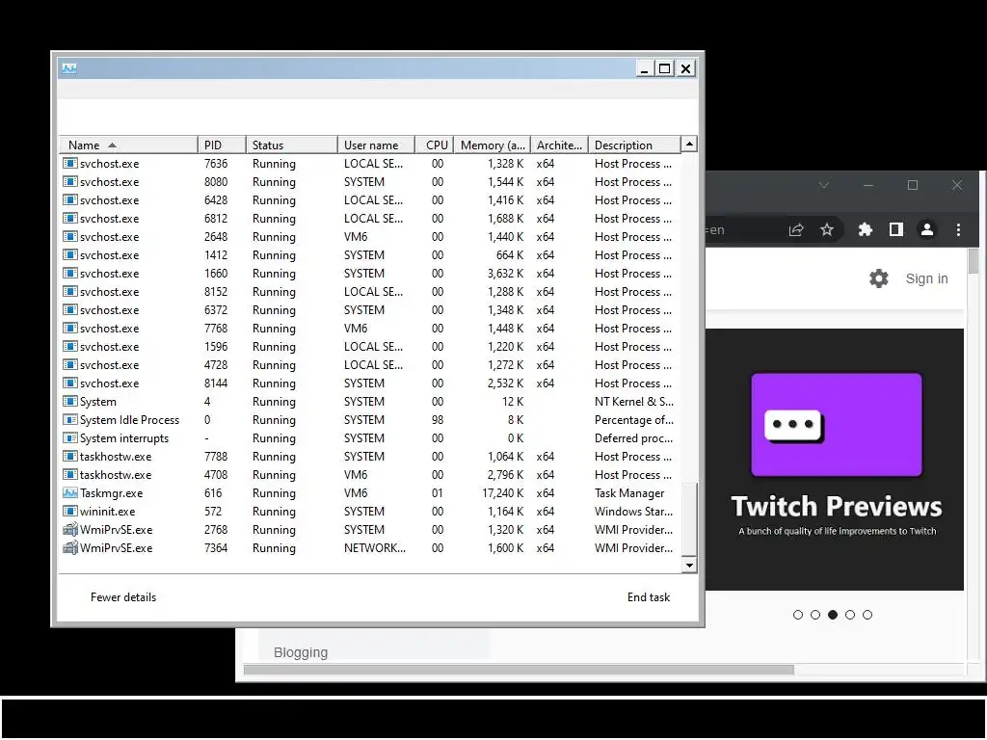
Task: Select svchost.exe row with PID 1412
Action: pyautogui.click(x=370, y=254)
